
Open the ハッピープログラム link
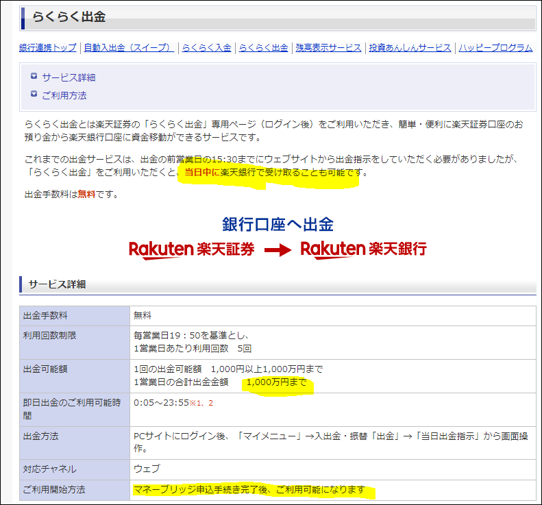point(495,48)
